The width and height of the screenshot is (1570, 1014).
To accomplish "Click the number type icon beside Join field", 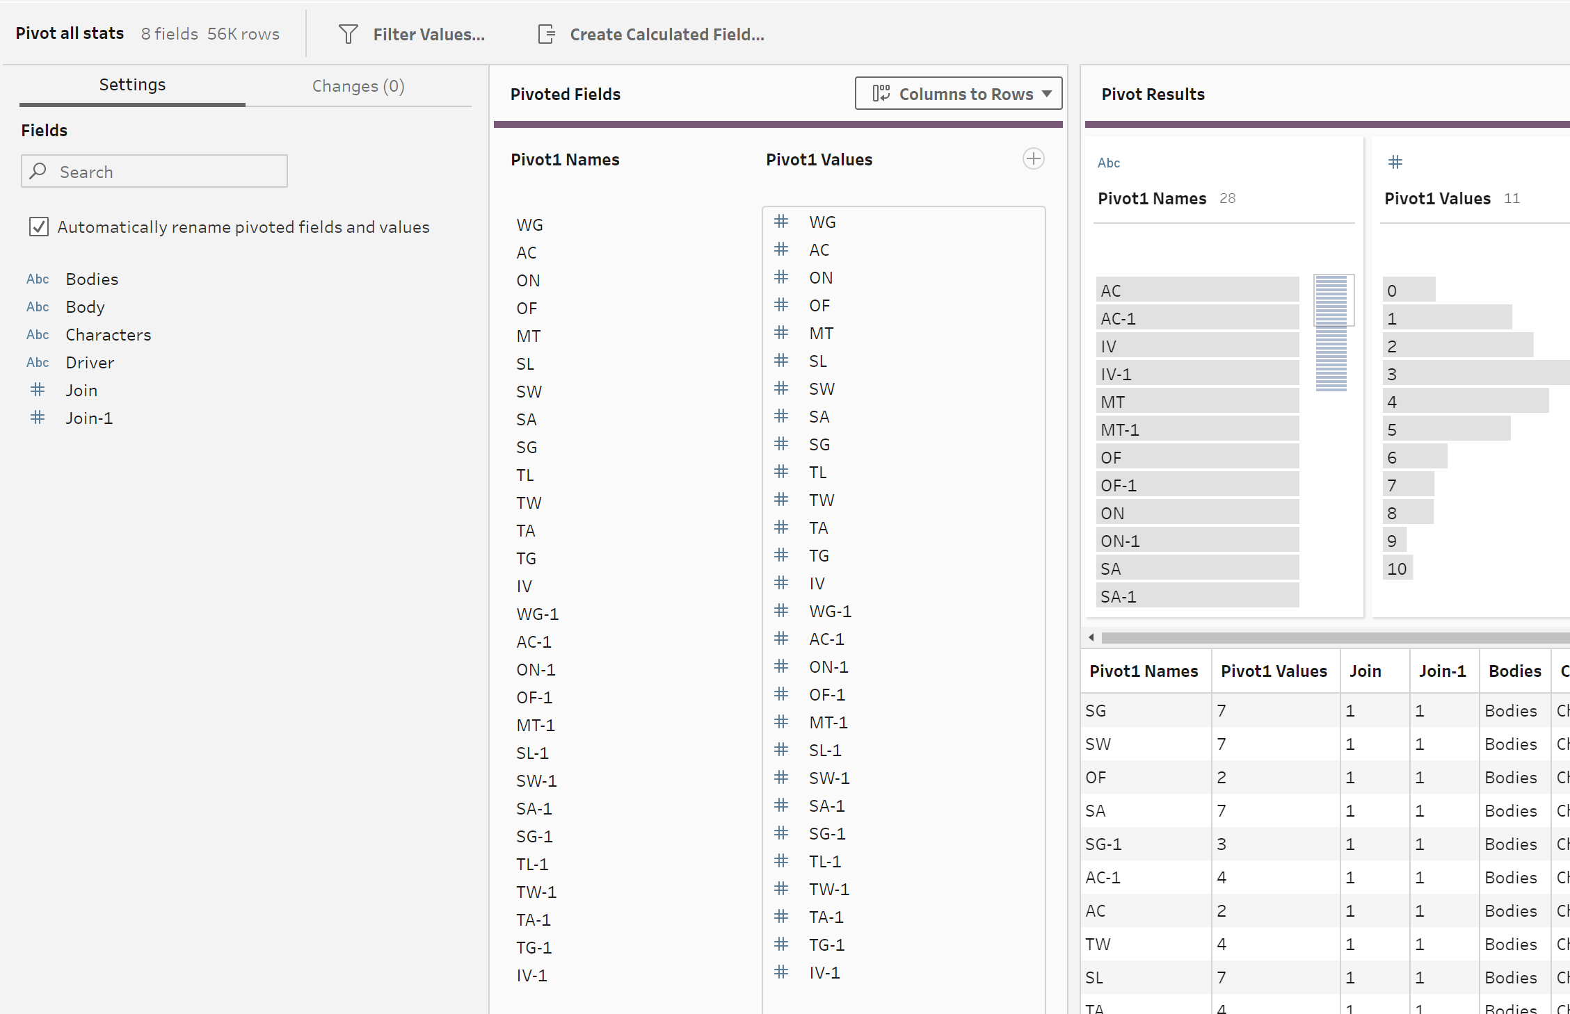I will [x=38, y=390].
